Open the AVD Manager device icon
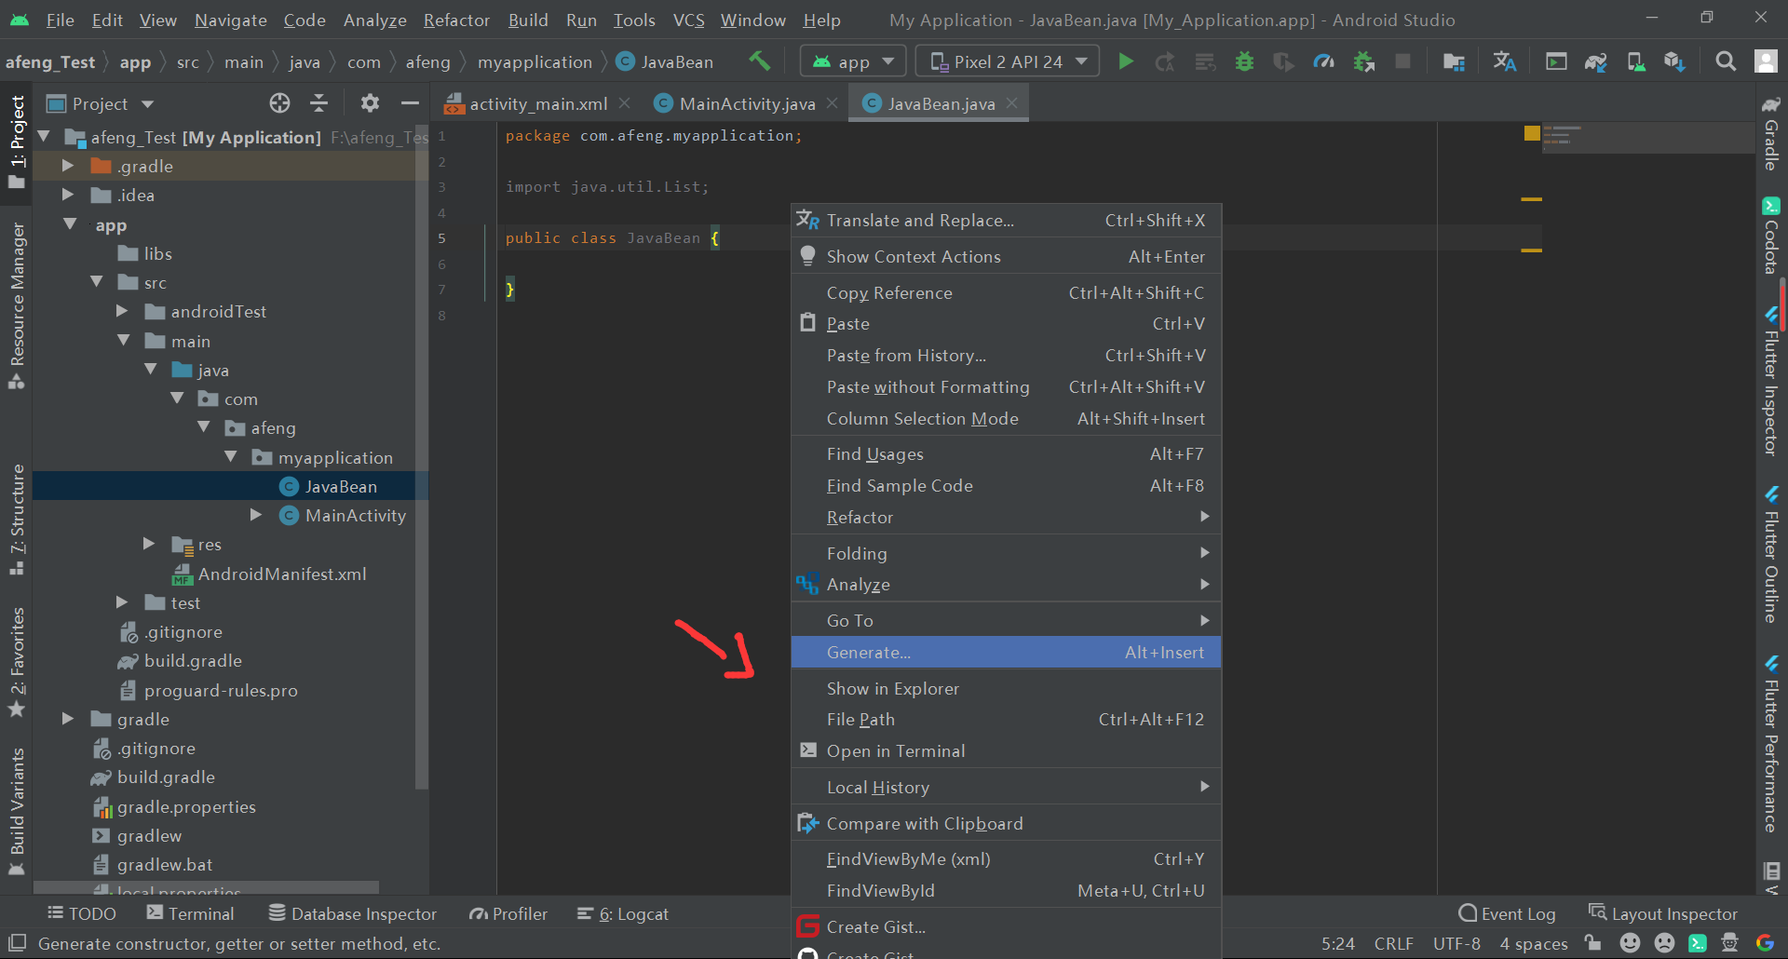Viewport: 1788px width, 959px height. tap(1635, 61)
